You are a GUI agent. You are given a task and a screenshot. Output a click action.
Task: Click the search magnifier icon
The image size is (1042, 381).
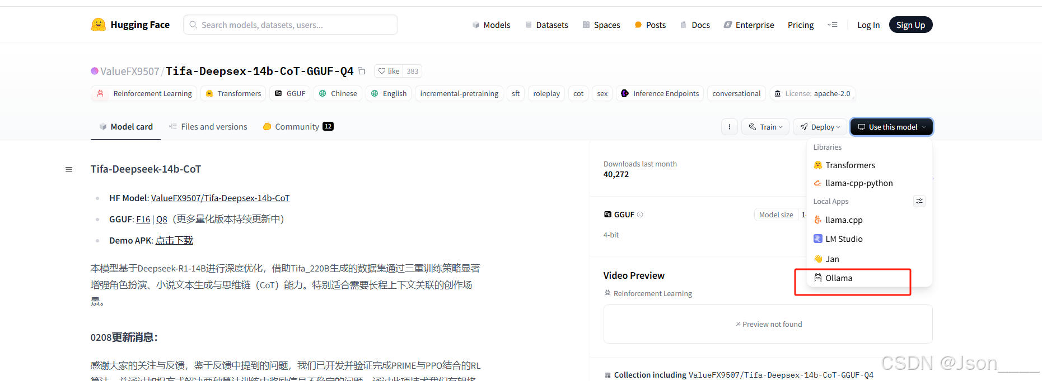point(193,25)
